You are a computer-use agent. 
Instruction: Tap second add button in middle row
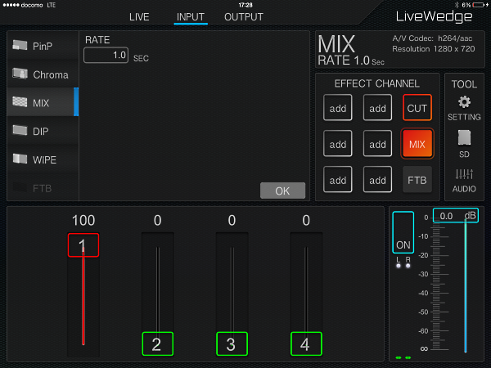tap(377, 144)
